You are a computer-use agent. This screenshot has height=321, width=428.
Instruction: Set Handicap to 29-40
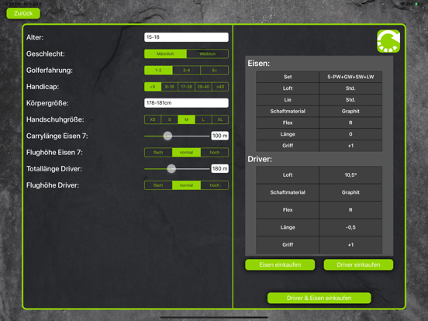click(203, 87)
